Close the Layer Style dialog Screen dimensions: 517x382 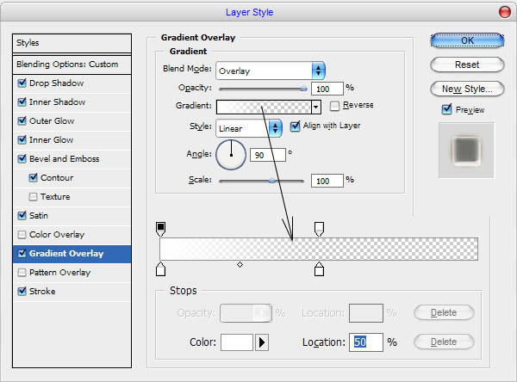pyautogui.click(x=504, y=12)
